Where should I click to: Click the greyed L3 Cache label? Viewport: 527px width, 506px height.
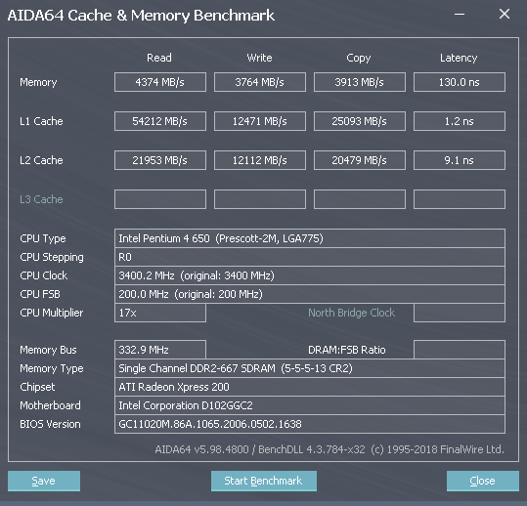pyautogui.click(x=41, y=199)
